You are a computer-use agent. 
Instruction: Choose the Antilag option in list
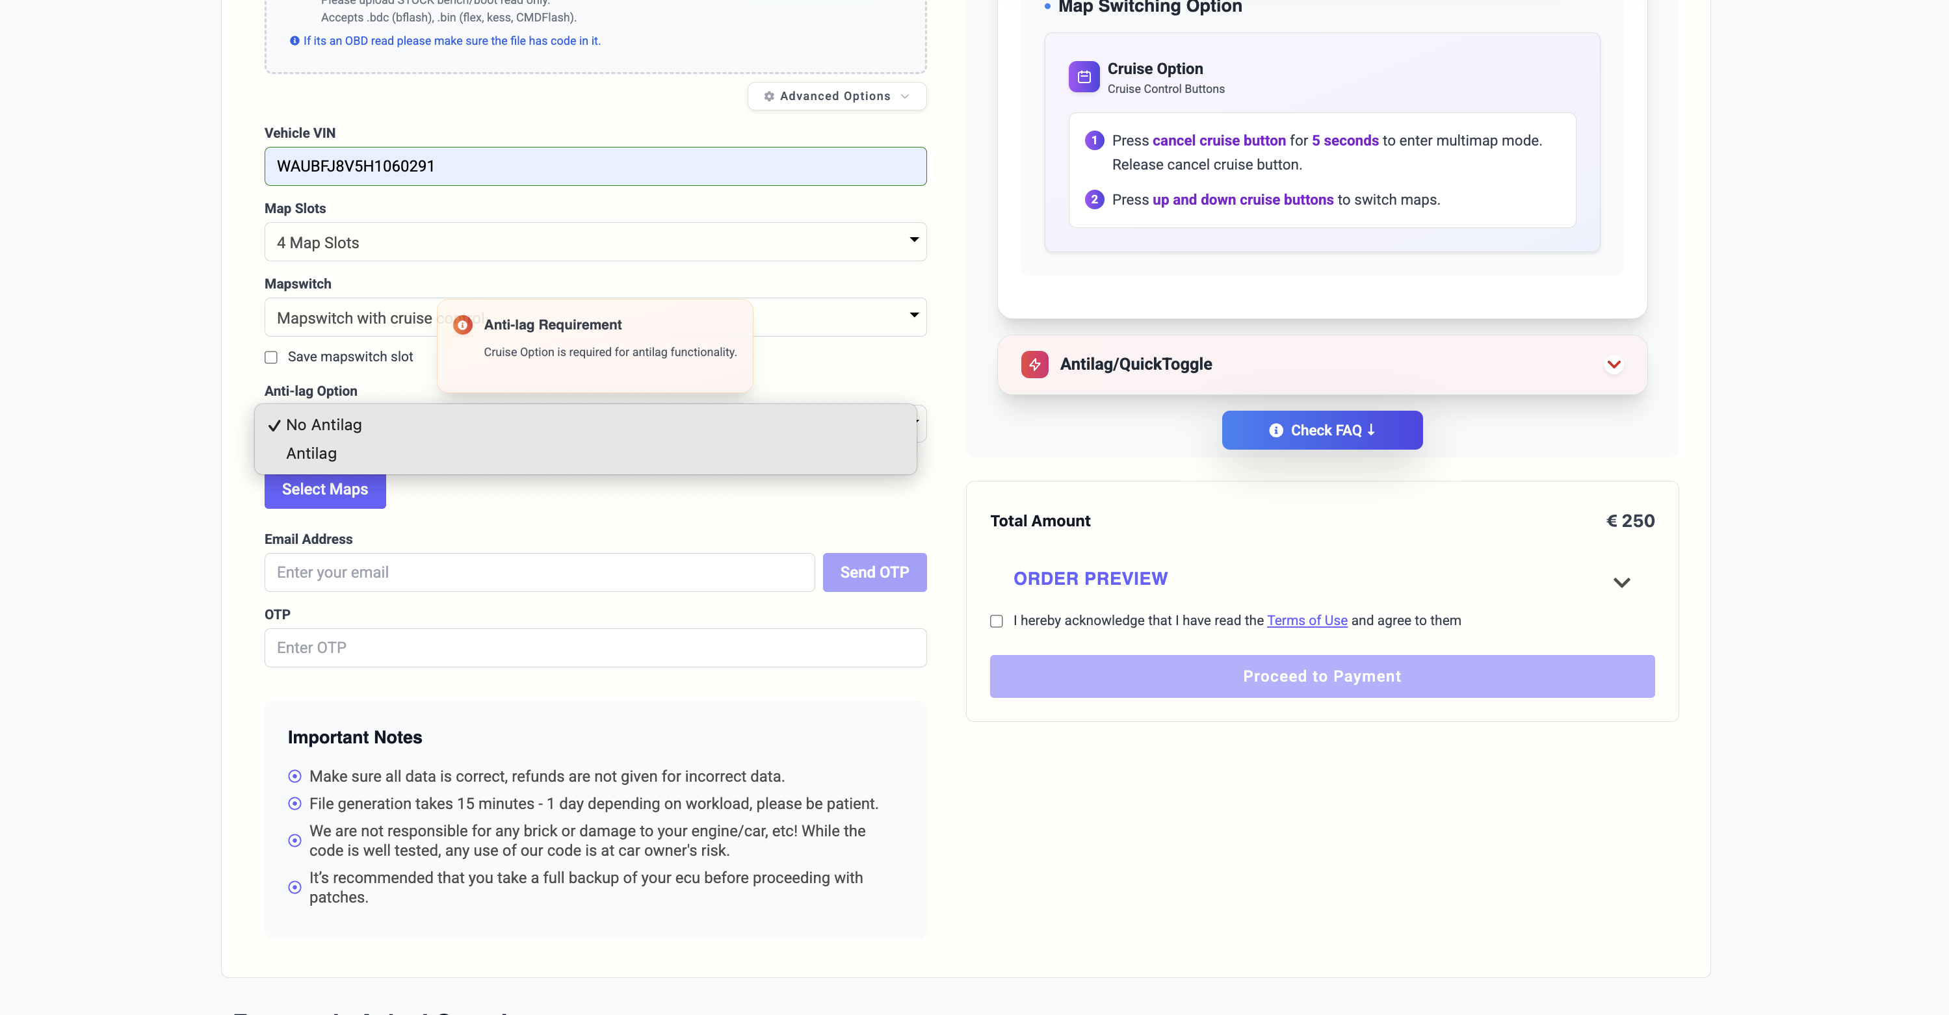click(311, 453)
